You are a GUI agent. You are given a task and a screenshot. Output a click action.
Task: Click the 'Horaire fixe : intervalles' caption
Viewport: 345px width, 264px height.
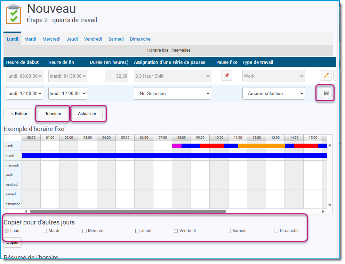click(x=169, y=50)
